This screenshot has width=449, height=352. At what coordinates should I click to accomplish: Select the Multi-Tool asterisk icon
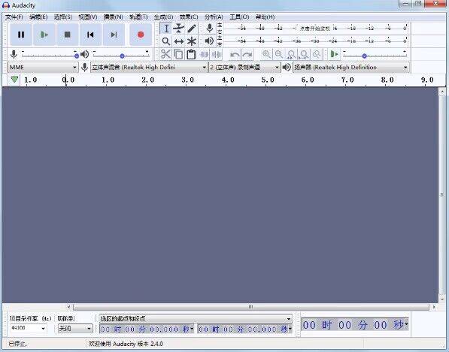tap(192, 41)
